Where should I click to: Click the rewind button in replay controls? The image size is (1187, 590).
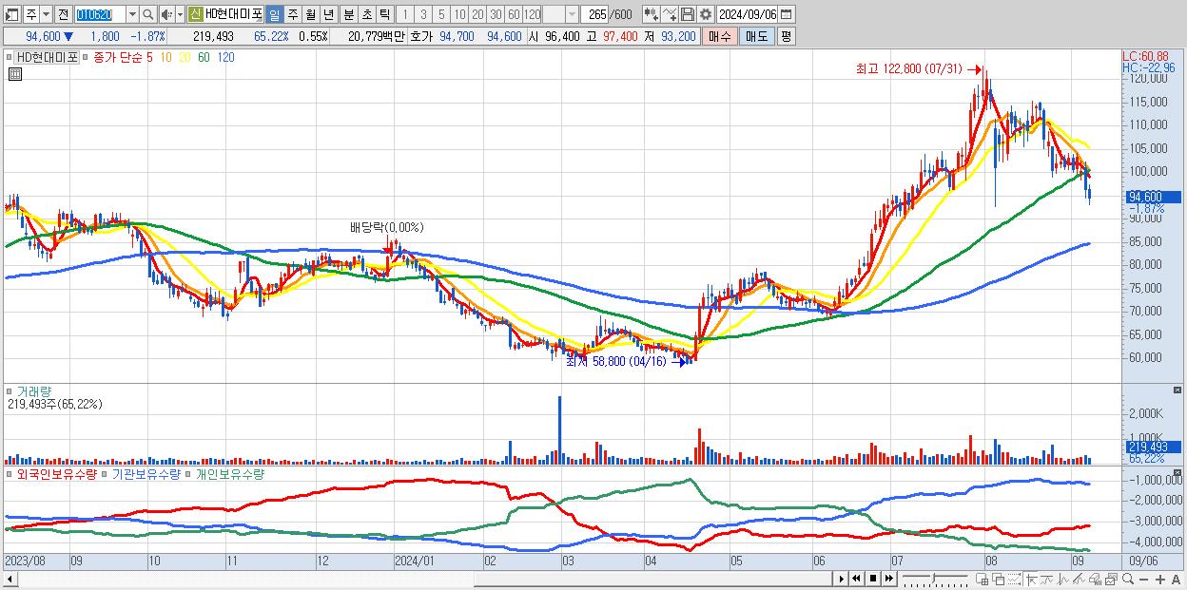(x=856, y=579)
